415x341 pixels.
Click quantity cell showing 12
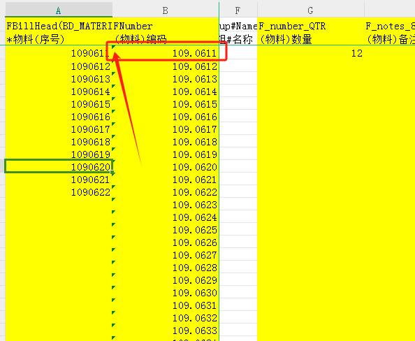[x=310, y=53]
